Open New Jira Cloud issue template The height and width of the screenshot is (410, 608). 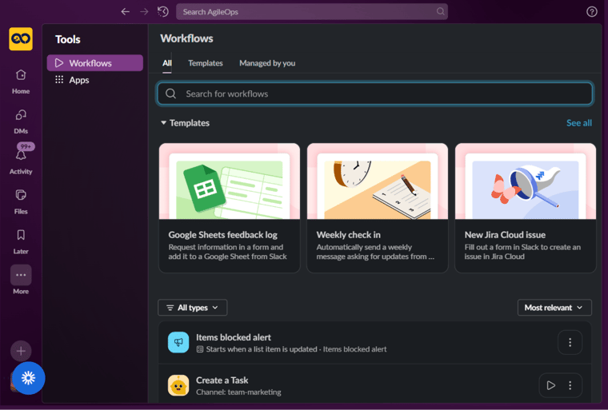click(x=526, y=208)
